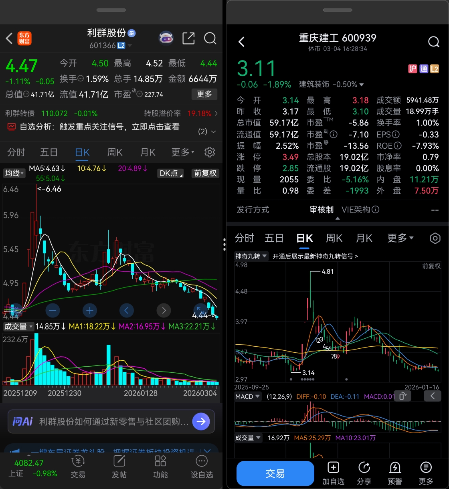Go back in 利群股份 window

pyautogui.click(x=9, y=38)
